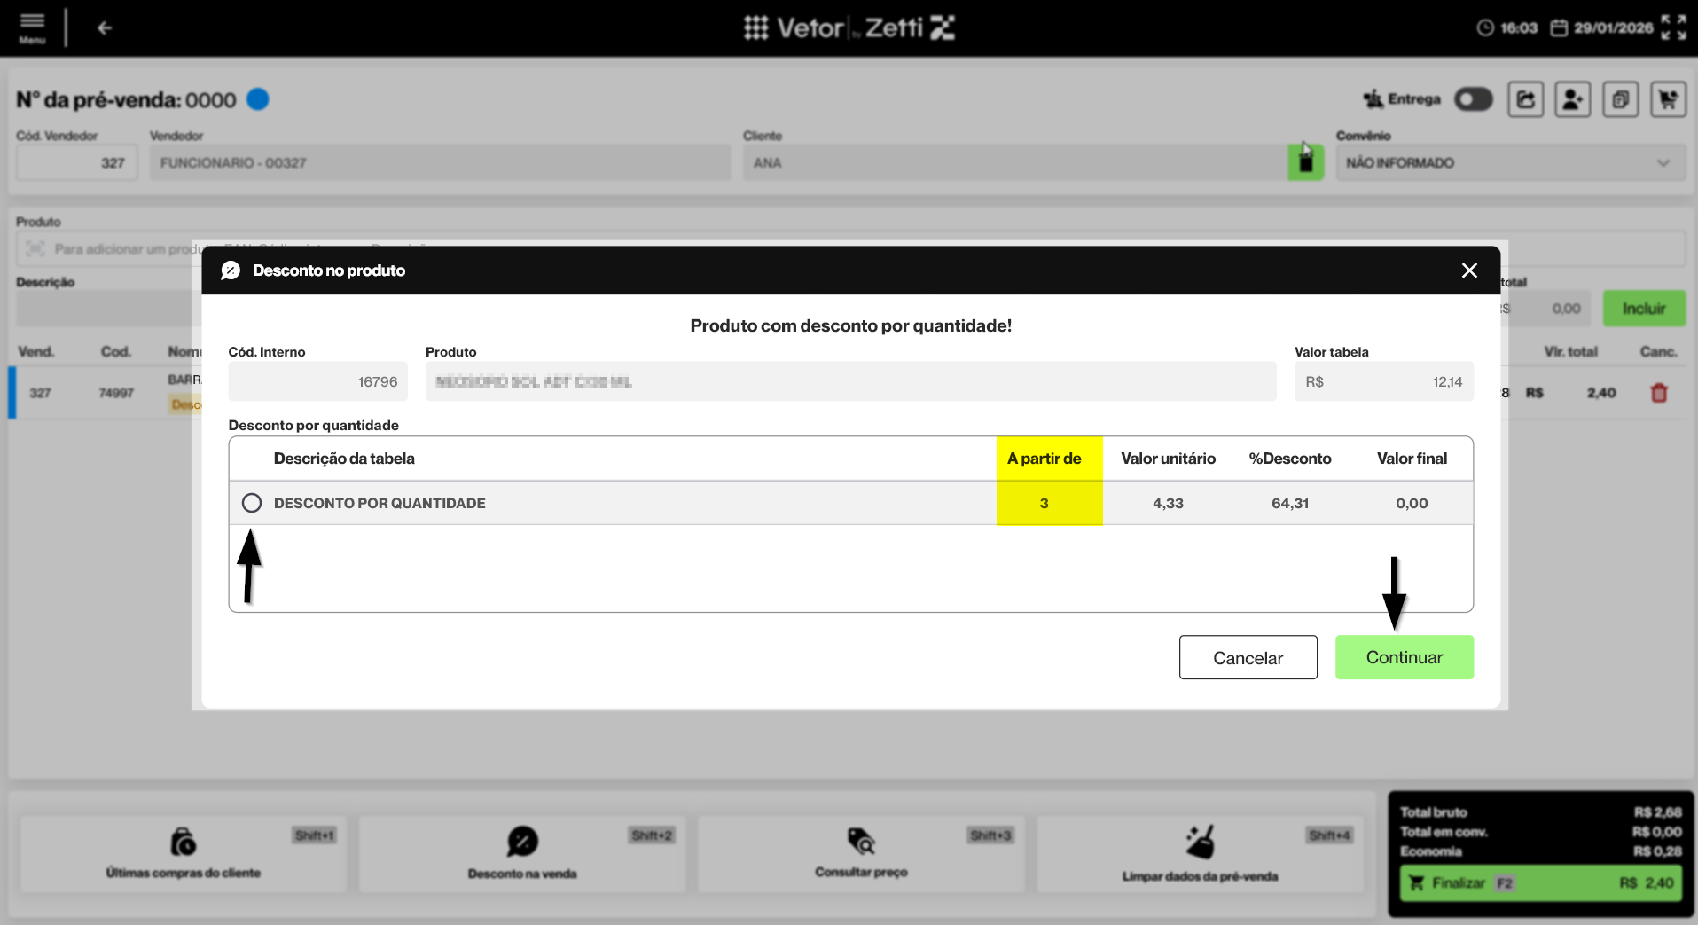Select the DESCONTO POR QUANTIDADE radio button
The height and width of the screenshot is (925, 1698).
click(252, 503)
